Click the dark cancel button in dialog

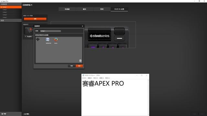click(x=71, y=66)
